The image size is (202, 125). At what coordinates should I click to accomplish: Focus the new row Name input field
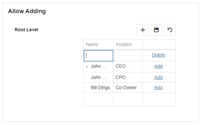coord(99,56)
